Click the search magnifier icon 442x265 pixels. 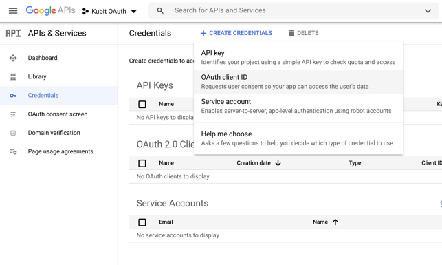[x=160, y=11]
